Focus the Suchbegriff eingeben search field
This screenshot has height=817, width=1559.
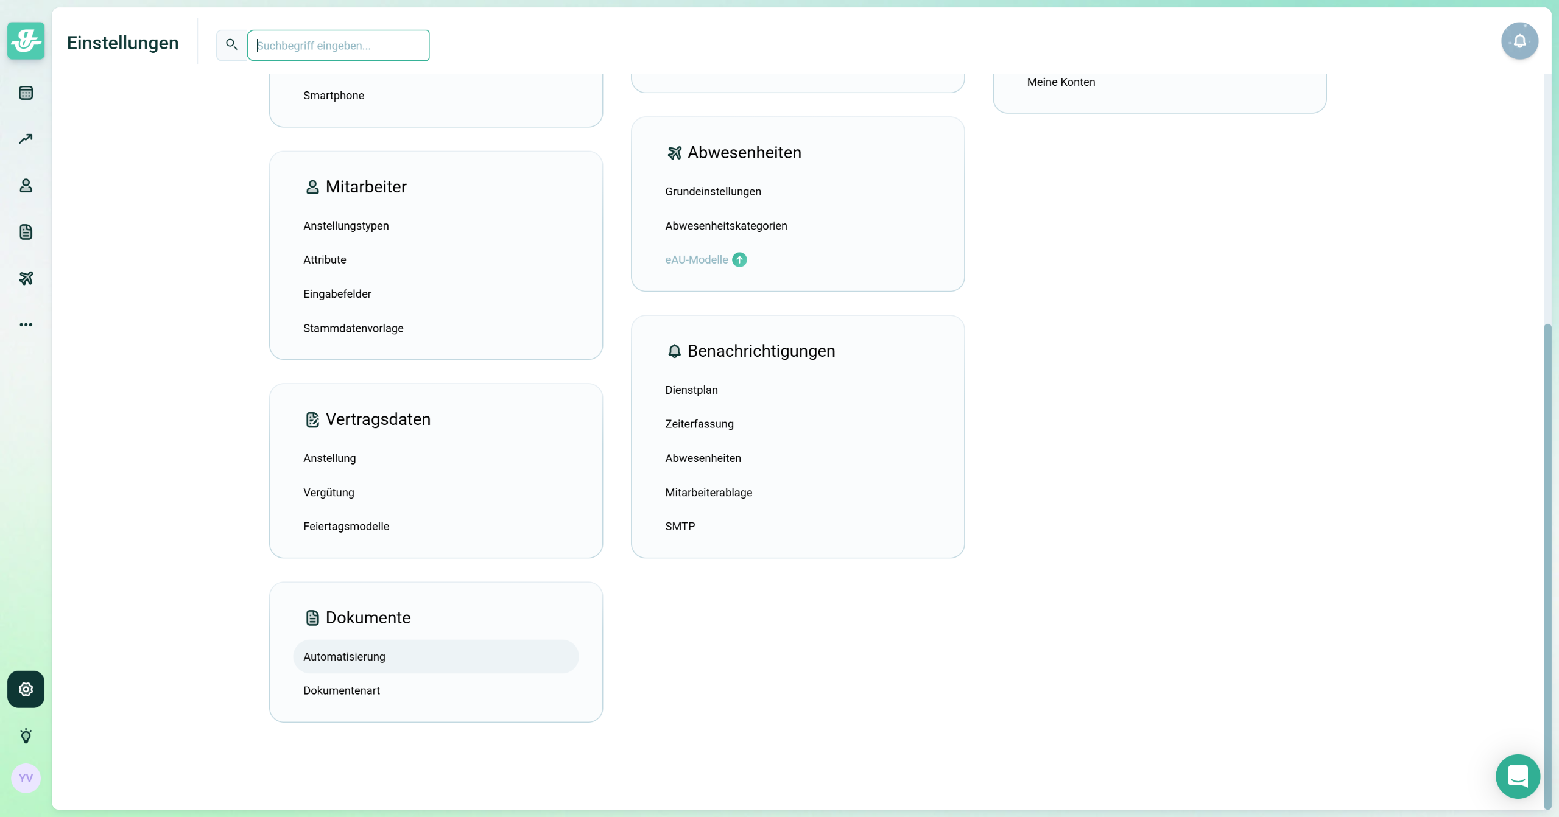tap(338, 45)
